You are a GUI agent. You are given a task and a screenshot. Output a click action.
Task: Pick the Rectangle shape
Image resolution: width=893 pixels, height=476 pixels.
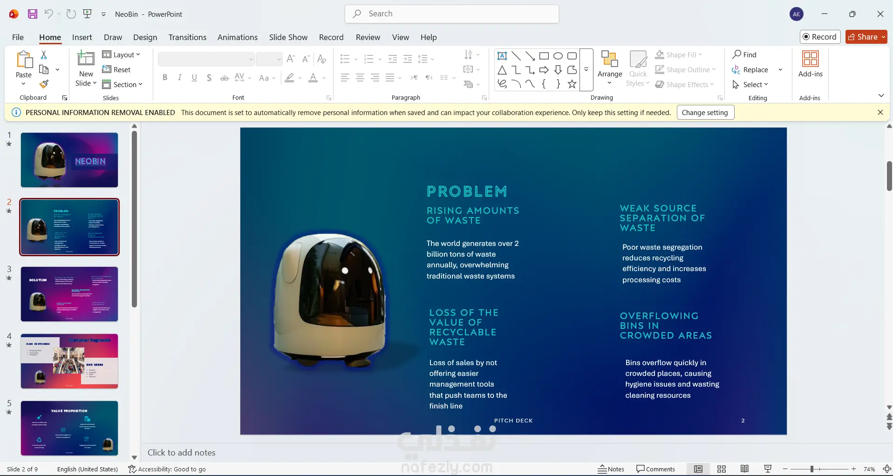[x=544, y=56]
